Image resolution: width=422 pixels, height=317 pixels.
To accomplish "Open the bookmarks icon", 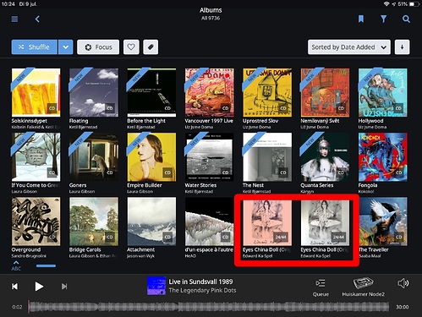I will click(x=361, y=19).
